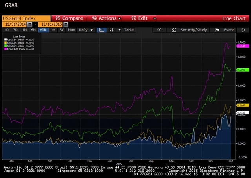This screenshot has height=178, width=251.
Task: Click the Last Price legend header
Action: (x=19, y=37)
